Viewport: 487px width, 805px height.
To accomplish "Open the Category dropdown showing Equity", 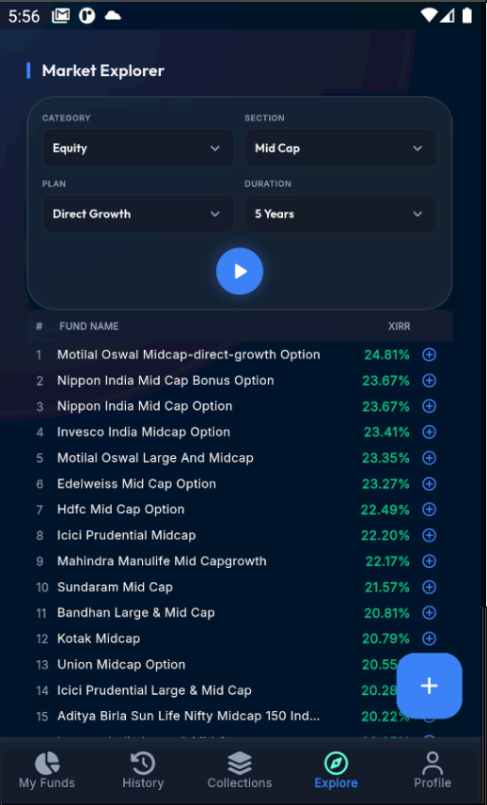I will pos(138,149).
